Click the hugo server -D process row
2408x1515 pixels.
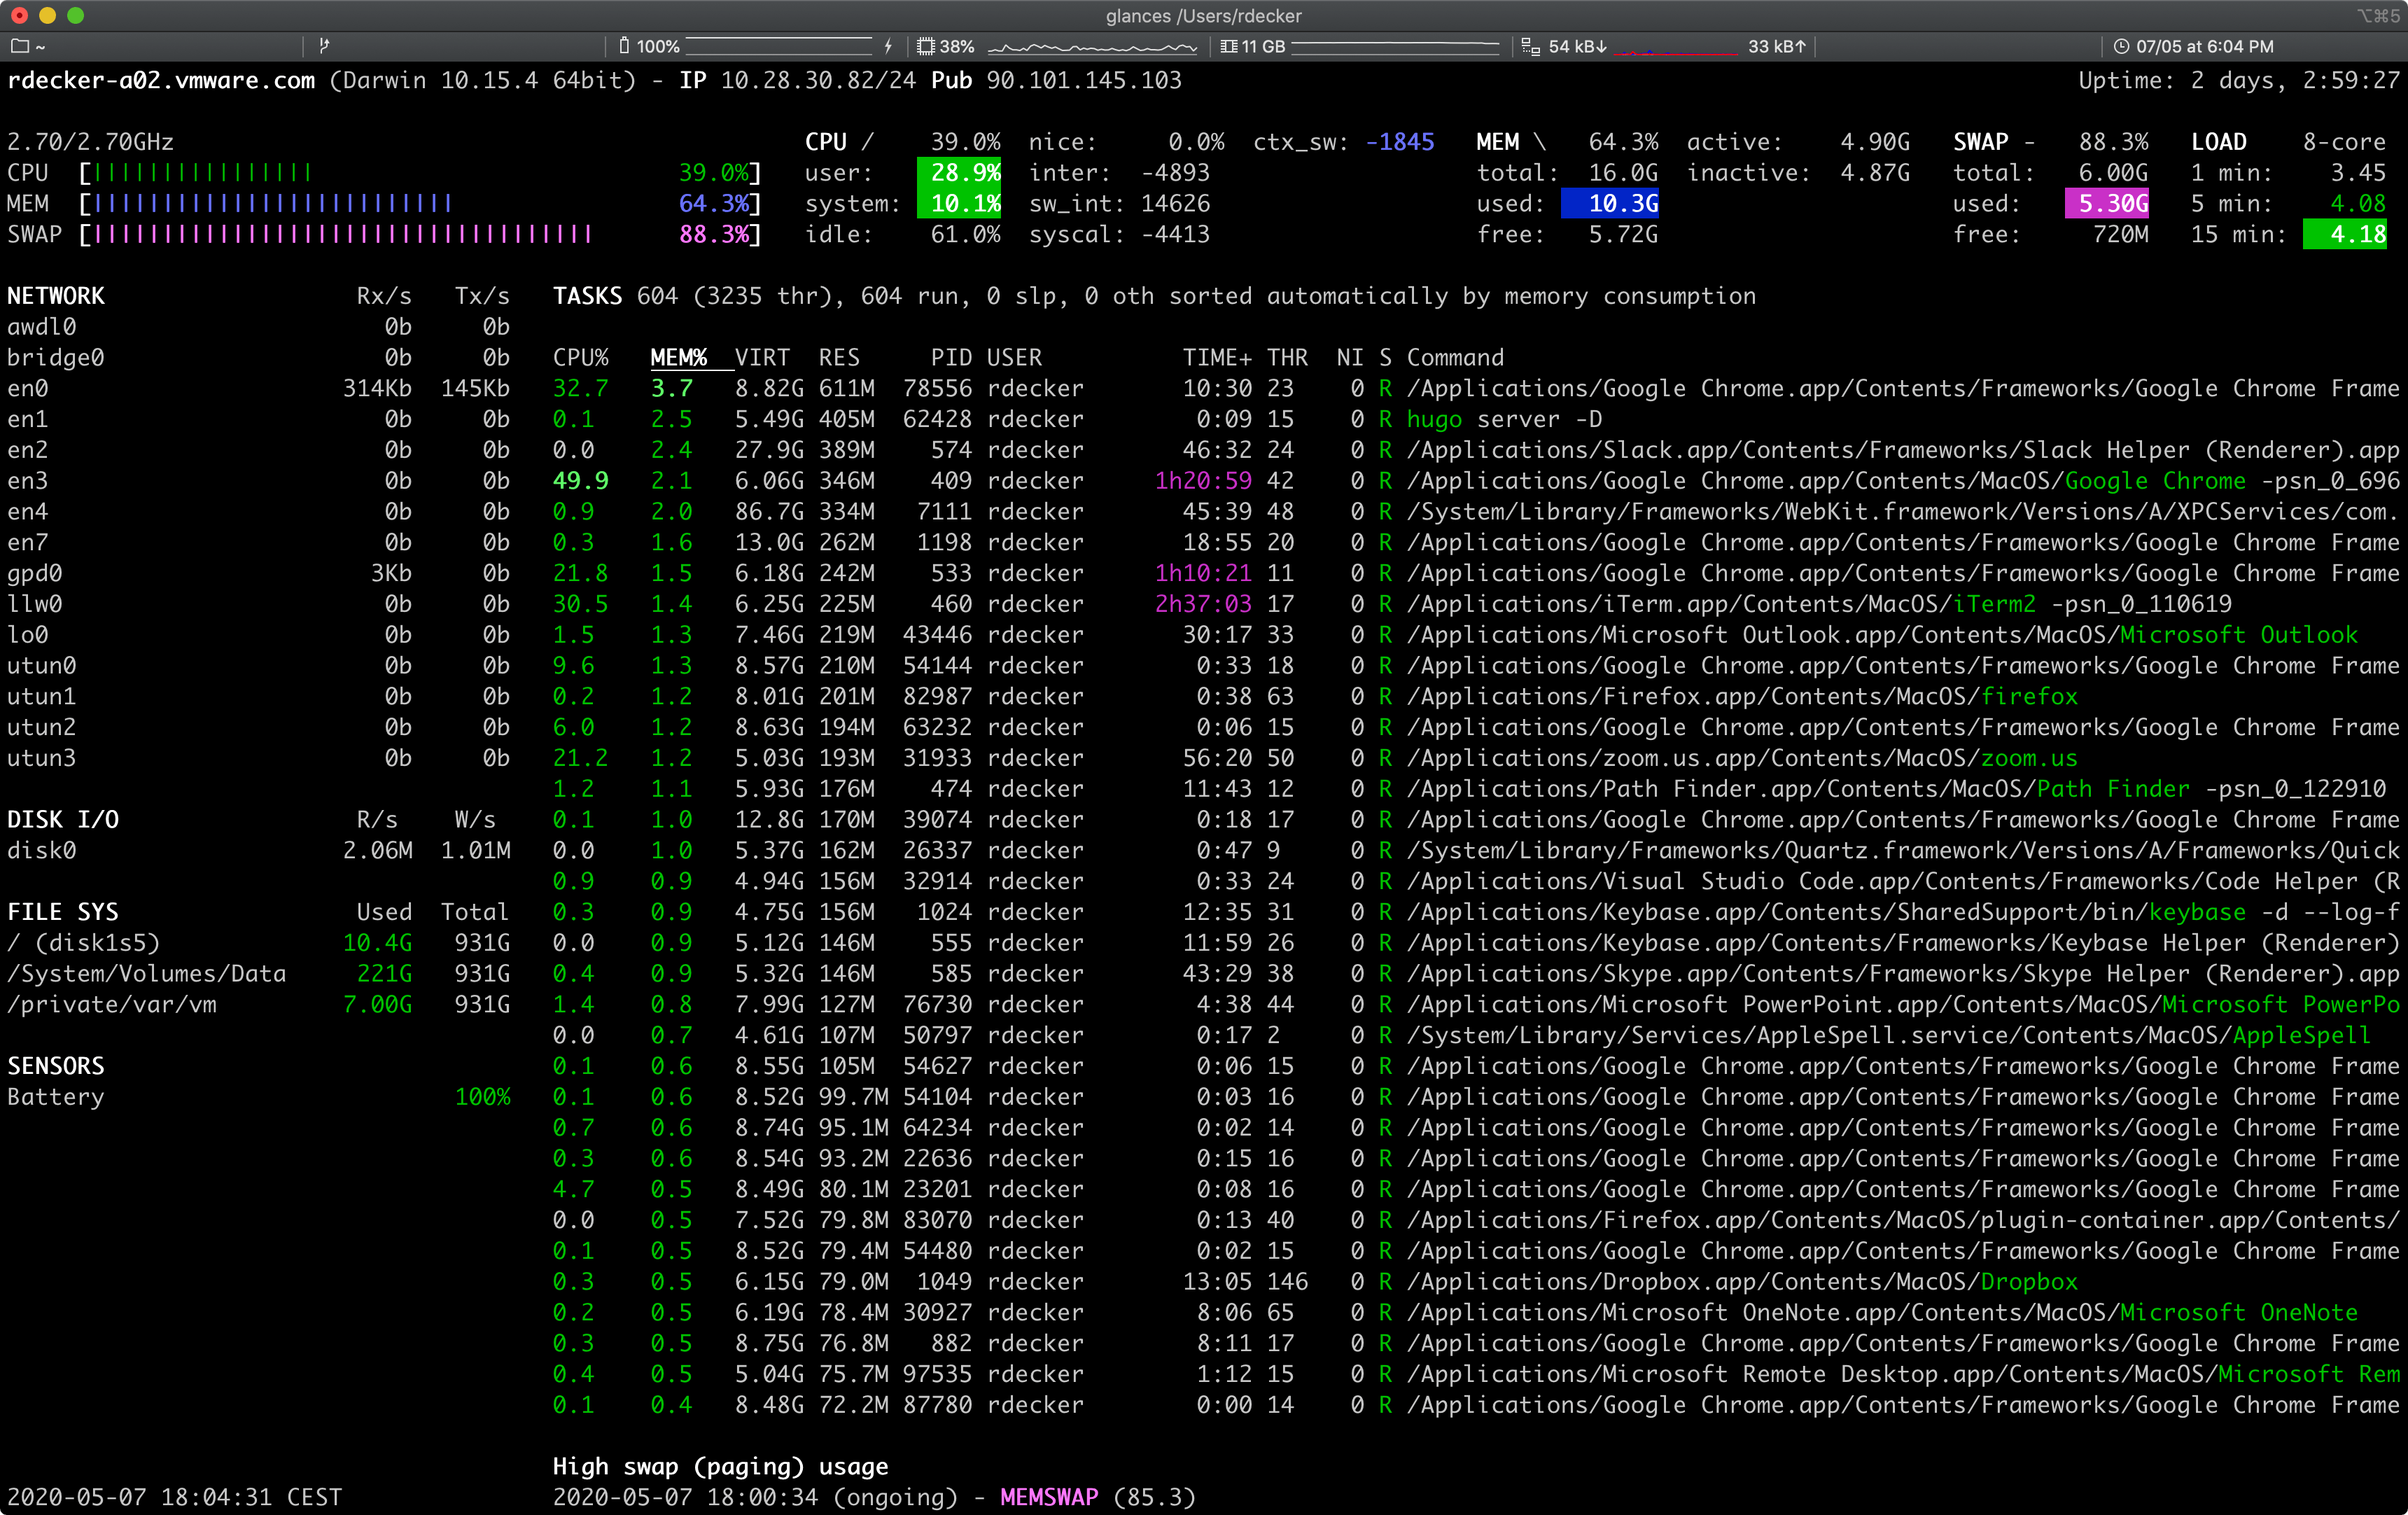[x=1477, y=420]
